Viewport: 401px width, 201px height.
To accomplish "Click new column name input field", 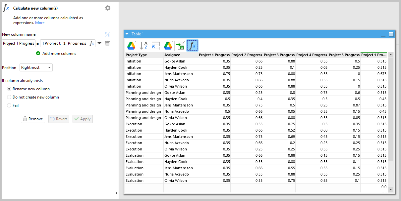I will pos(19,43).
